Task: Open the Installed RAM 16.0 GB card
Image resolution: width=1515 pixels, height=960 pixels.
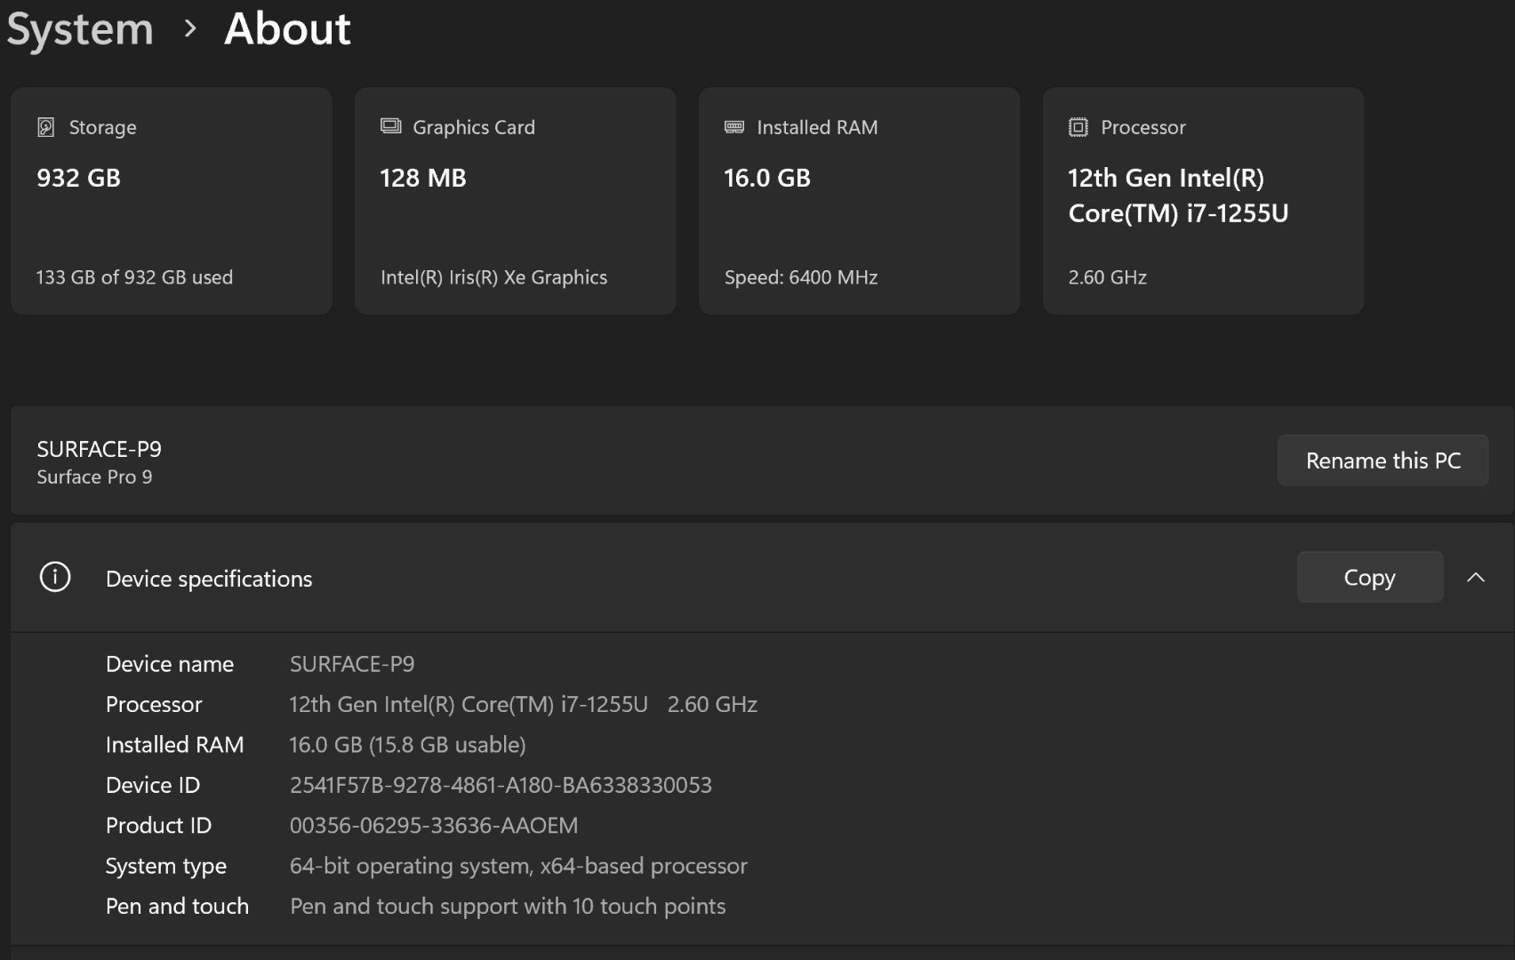Action: tap(860, 201)
